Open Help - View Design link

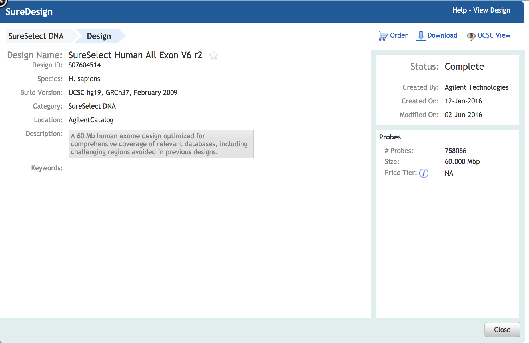tap(481, 10)
